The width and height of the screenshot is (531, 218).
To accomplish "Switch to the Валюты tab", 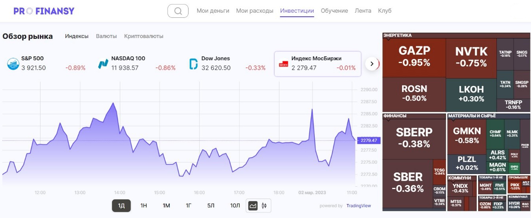I will [106, 36].
